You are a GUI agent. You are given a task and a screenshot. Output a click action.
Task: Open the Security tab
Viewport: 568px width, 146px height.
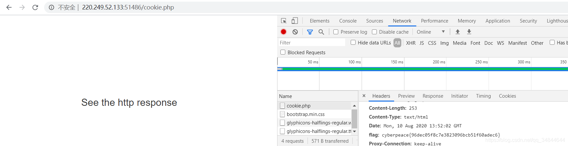[x=528, y=21]
